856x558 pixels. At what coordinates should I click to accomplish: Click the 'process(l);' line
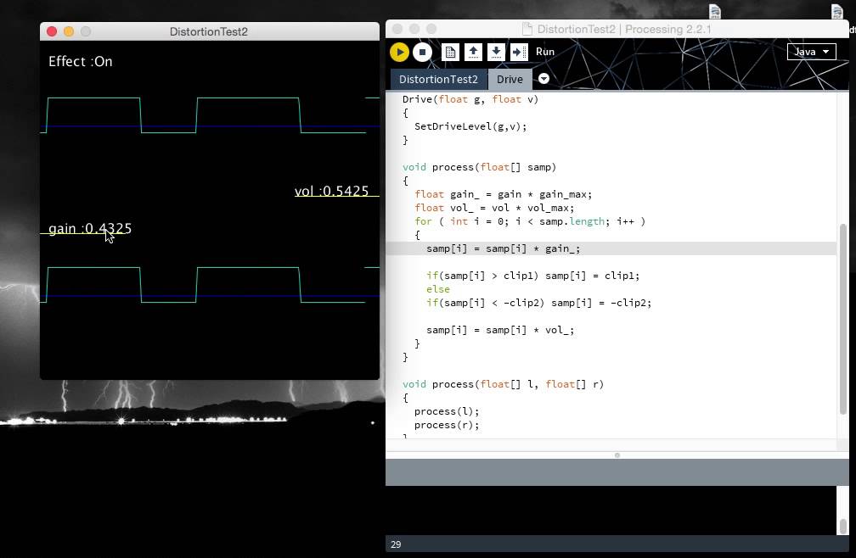(447, 411)
